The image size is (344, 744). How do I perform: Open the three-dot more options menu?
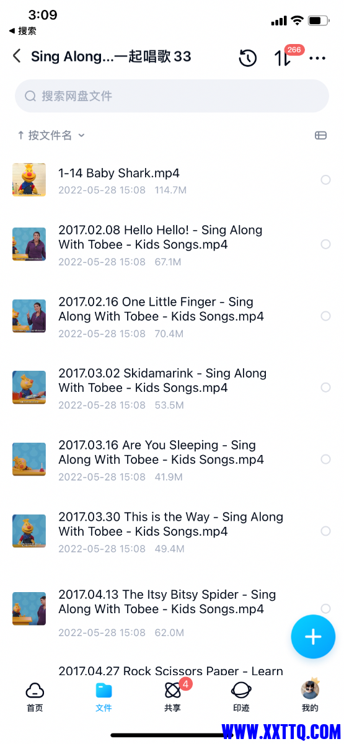pyautogui.click(x=317, y=58)
